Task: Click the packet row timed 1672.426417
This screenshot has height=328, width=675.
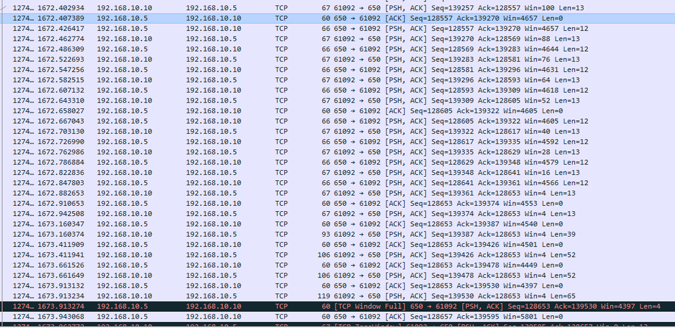Action: (338, 29)
